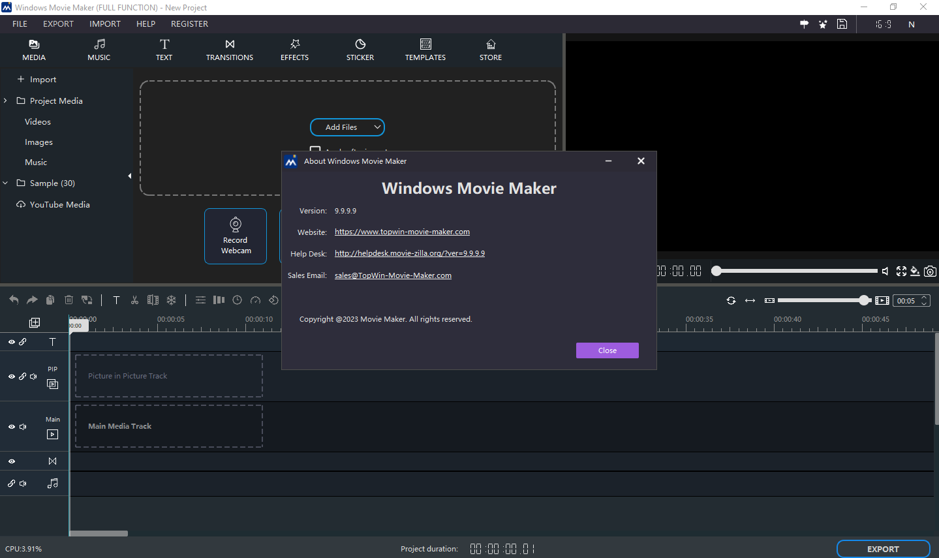Click the N indicator in header
The width and height of the screenshot is (939, 558).
click(x=912, y=24)
